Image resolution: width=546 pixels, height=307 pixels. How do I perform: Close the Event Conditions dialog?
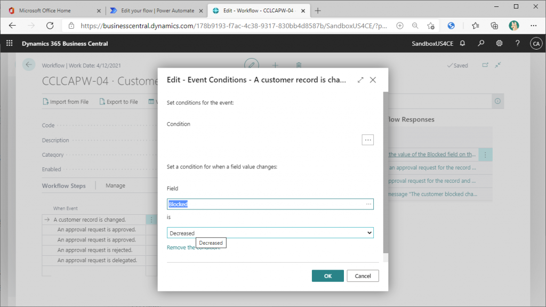click(373, 80)
